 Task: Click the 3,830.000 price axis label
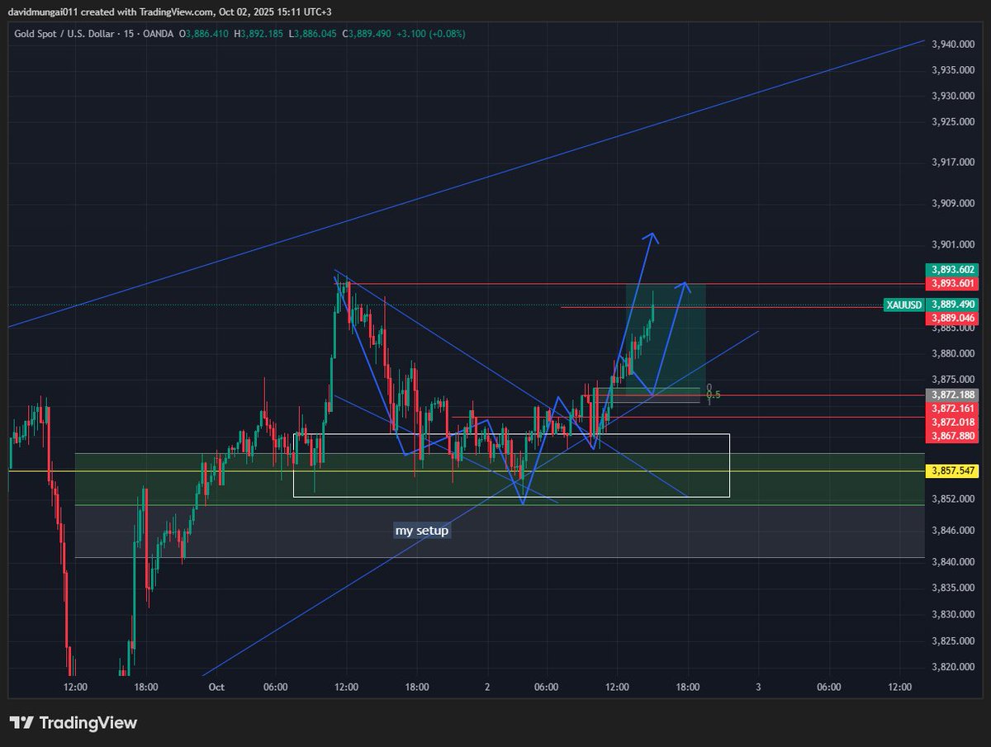[953, 615]
